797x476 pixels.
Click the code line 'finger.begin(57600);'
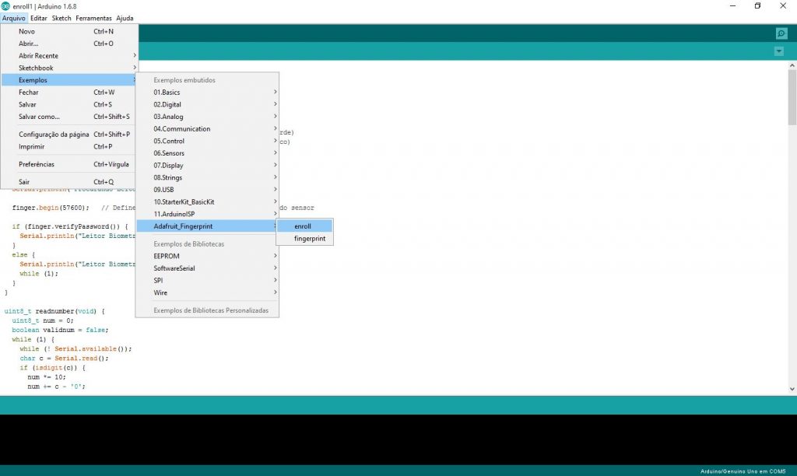click(51, 208)
